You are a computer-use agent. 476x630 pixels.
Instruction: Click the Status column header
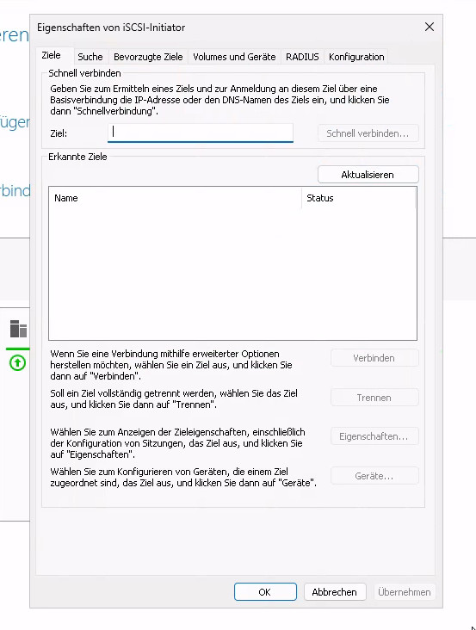click(358, 198)
